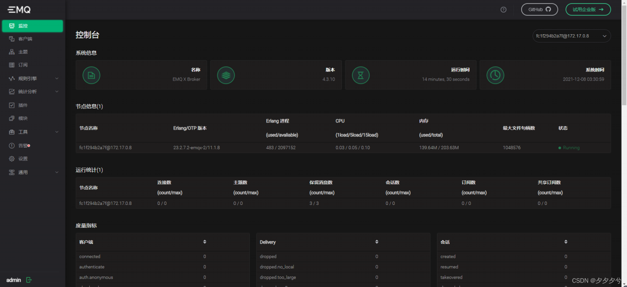The width and height of the screenshot is (627, 287).
Task: Click the 通用 general icon in sidebar
Action: 12,172
